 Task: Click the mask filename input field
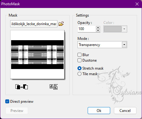pyautogui.click(x=34, y=24)
